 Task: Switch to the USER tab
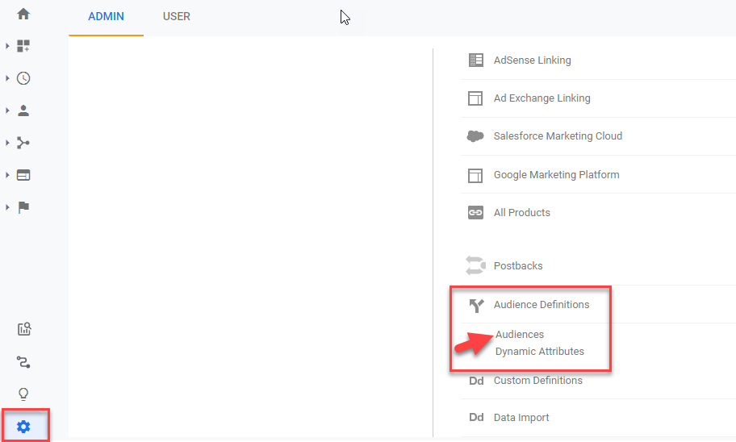tap(176, 16)
